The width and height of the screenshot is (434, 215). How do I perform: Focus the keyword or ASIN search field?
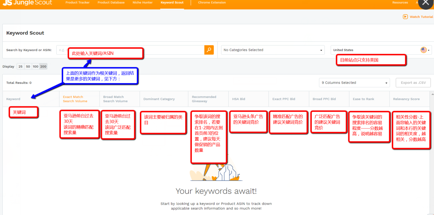(130, 50)
